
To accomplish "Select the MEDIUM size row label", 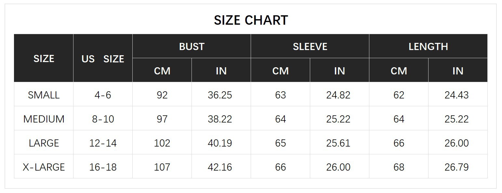I will click(44, 119).
